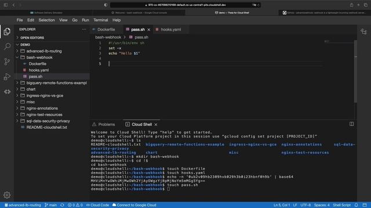This screenshot has width=371, height=208.
Task: Click the browser back arrow
Action: (x=13, y=5)
